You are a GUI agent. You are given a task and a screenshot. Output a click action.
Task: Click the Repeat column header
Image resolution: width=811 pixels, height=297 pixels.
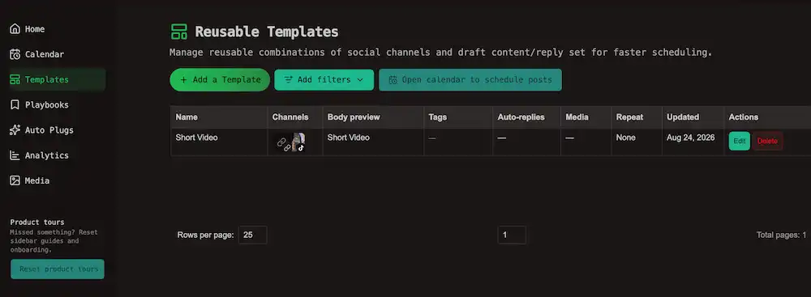click(x=629, y=117)
